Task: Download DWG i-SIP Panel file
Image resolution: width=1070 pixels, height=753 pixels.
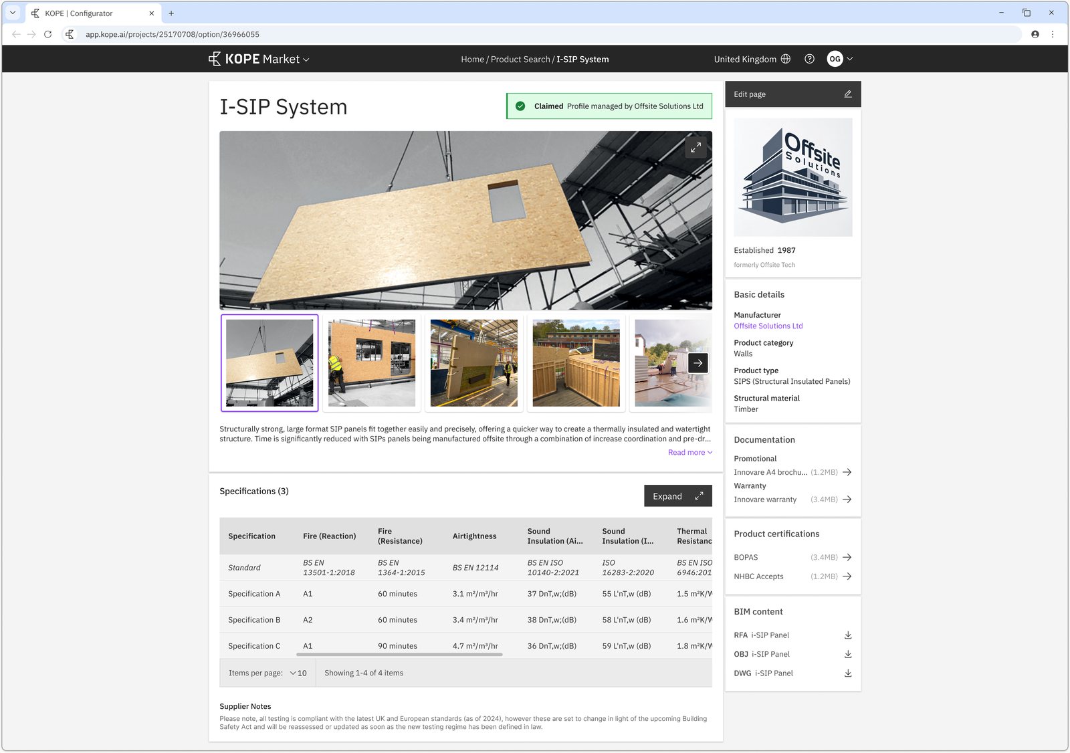Action: (847, 673)
